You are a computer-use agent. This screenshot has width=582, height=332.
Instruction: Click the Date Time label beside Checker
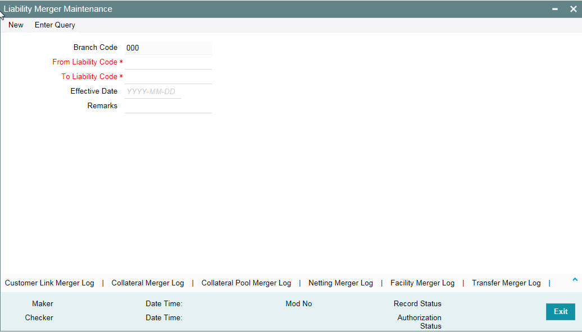[164, 318]
